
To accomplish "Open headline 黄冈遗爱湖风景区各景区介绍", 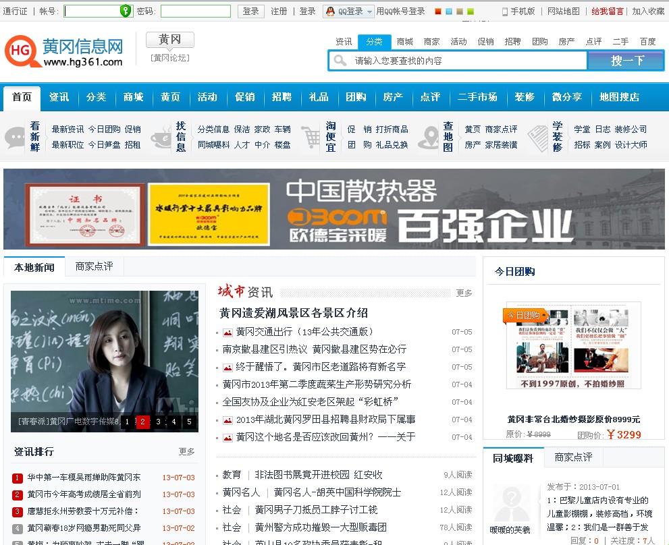I will [294, 313].
